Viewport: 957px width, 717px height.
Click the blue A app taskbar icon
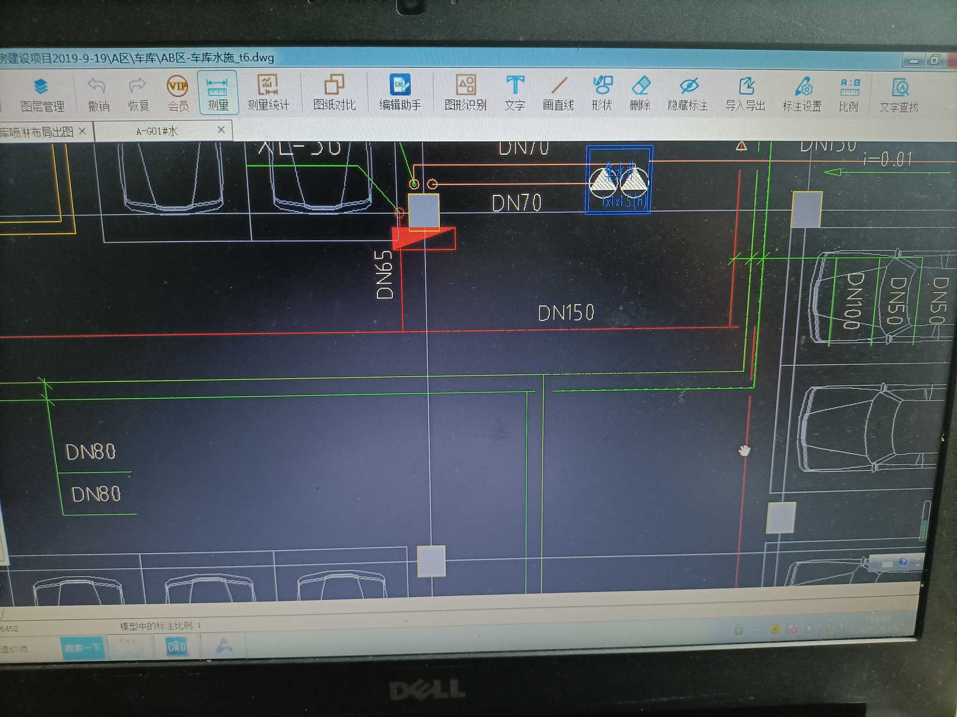[224, 645]
